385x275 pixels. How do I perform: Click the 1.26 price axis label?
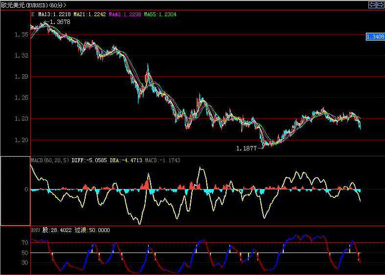click(22, 98)
